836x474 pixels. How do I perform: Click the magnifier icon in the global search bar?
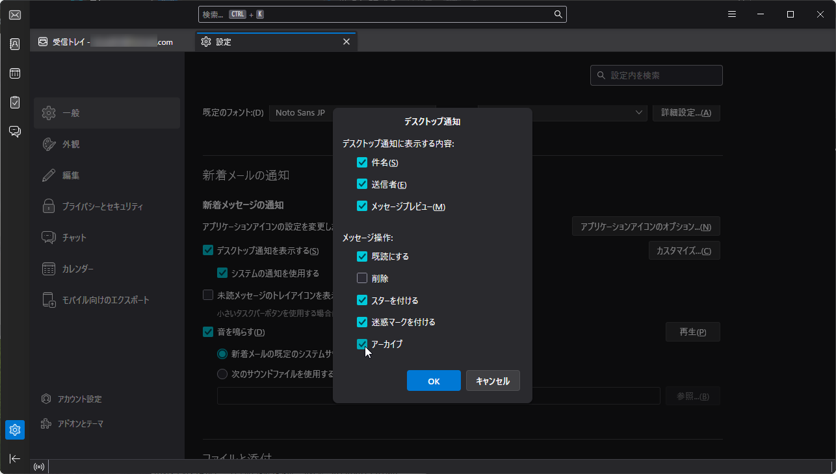tap(558, 14)
